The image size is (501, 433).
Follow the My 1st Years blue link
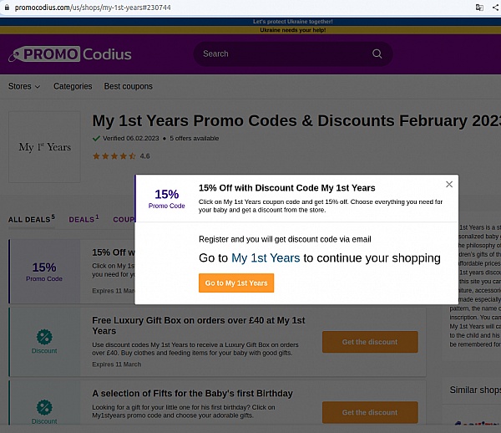point(266,257)
